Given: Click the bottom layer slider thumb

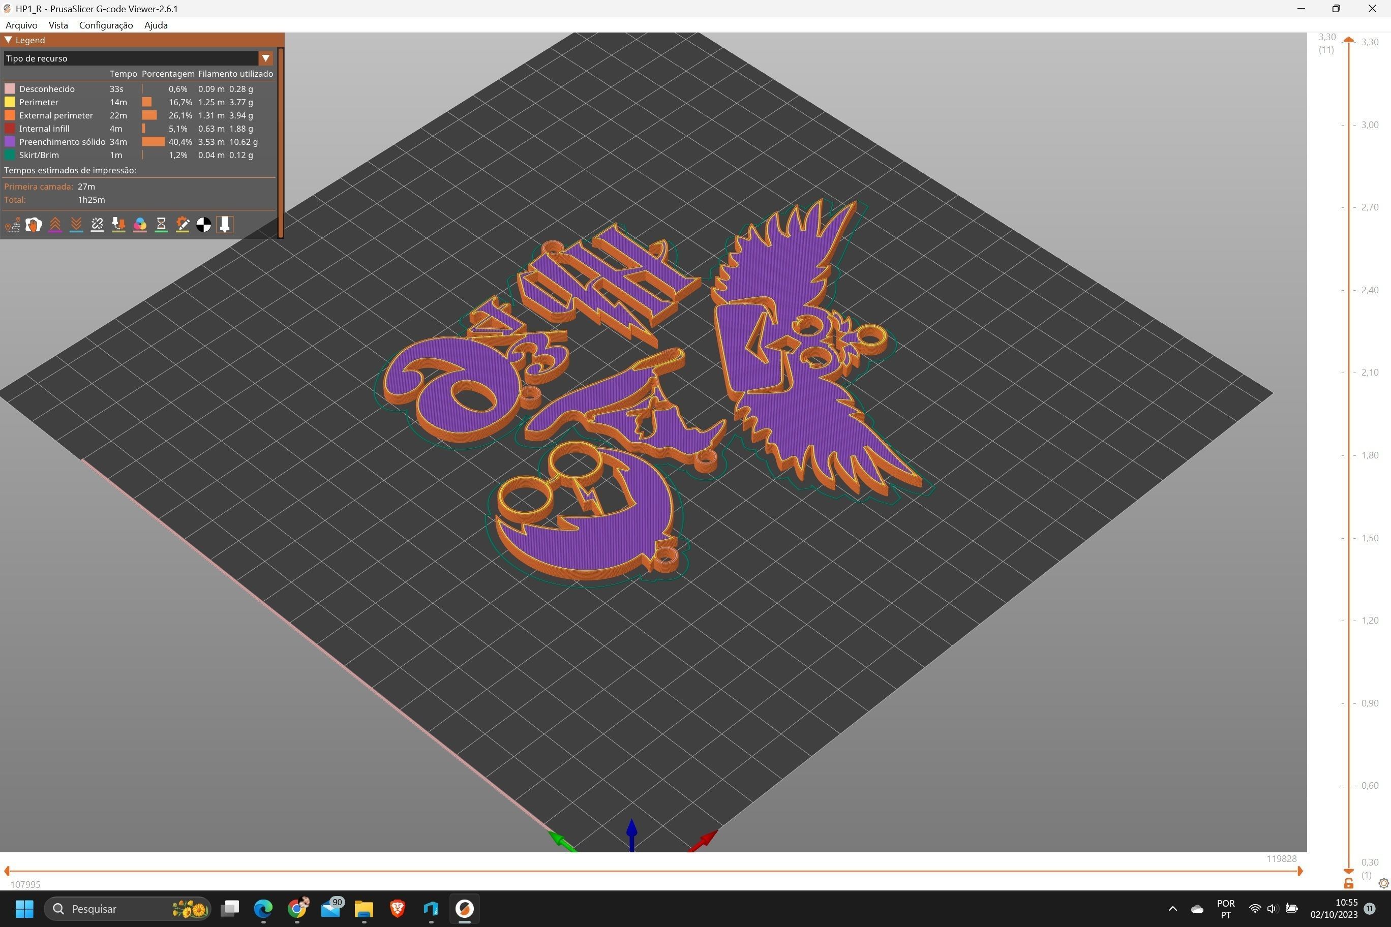Looking at the screenshot, I should click(x=1348, y=871).
